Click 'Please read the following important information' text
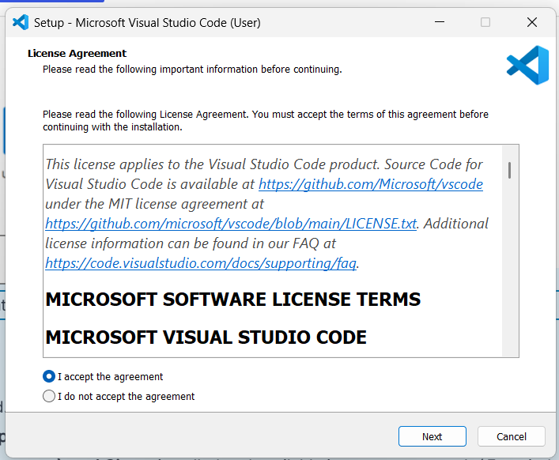Image resolution: width=559 pixels, height=460 pixels. click(x=192, y=69)
